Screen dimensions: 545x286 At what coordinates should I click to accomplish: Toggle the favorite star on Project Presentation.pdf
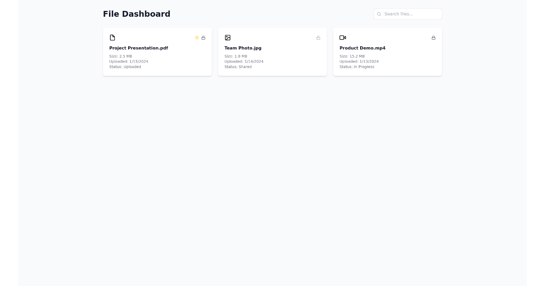click(197, 38)
